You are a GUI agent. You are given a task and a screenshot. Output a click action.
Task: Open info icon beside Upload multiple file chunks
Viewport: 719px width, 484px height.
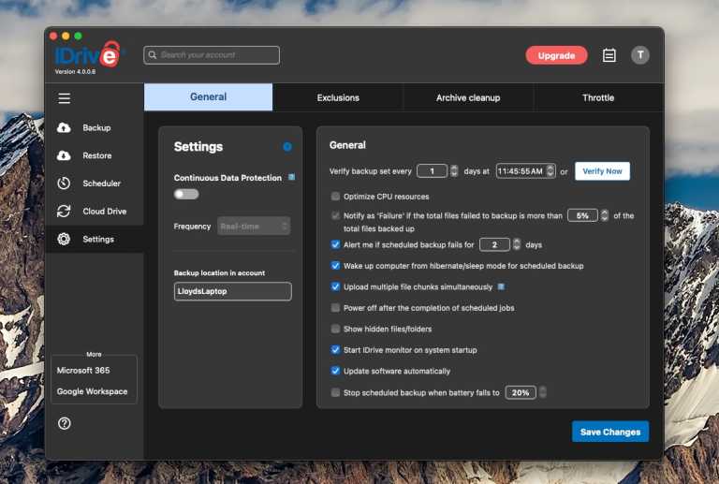click(501, 286)
